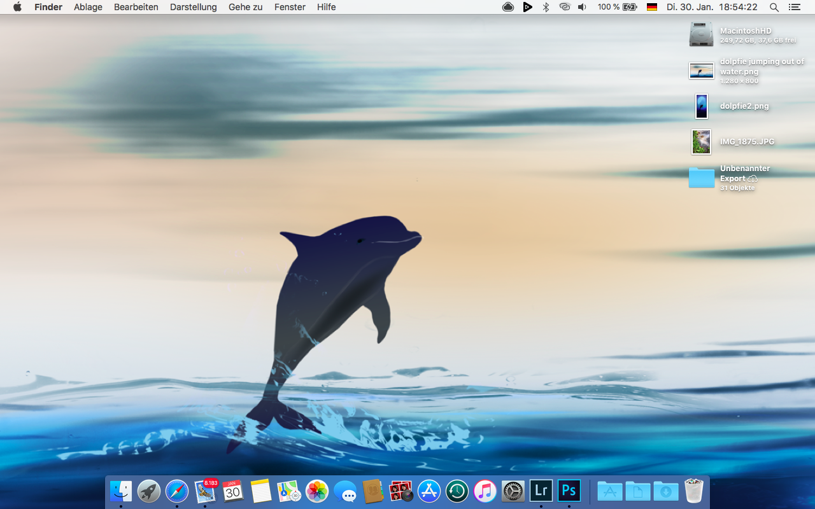Open the Ablage menu
The height and width of the screenshot is (509, 815).
coord(88,7)
